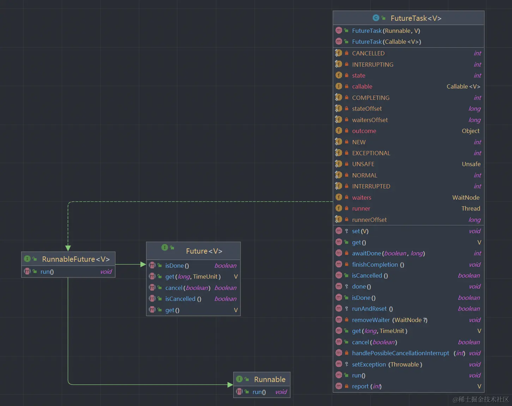Click the interface icon in the Future<V> header
This screenshot has height=406, width=512.
coord(164,247)
